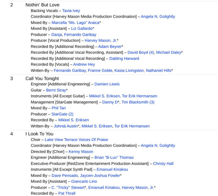This screenshot has width=218, height=196.
Task: Open the Danja producer link
Action: [57, 35]
